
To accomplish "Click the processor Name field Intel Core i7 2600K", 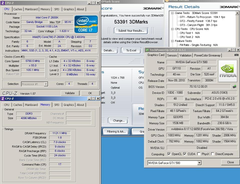I will (x=47, y=17).
